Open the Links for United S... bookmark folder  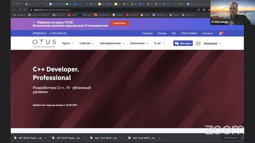(x=39, y=15)
